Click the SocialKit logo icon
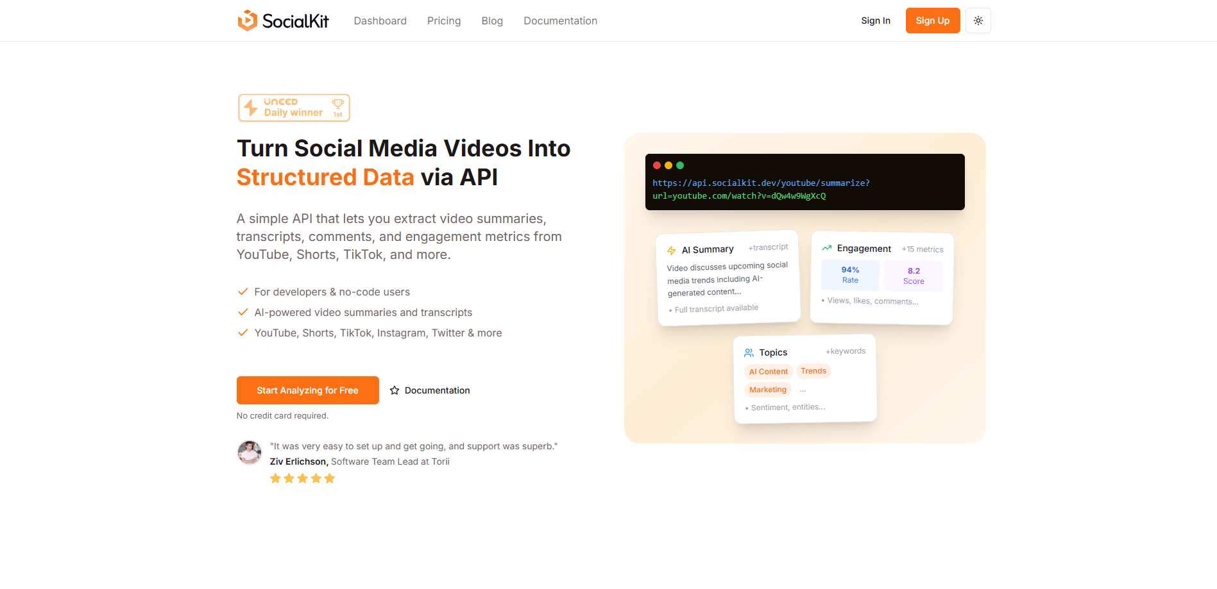 click(247, 21)
